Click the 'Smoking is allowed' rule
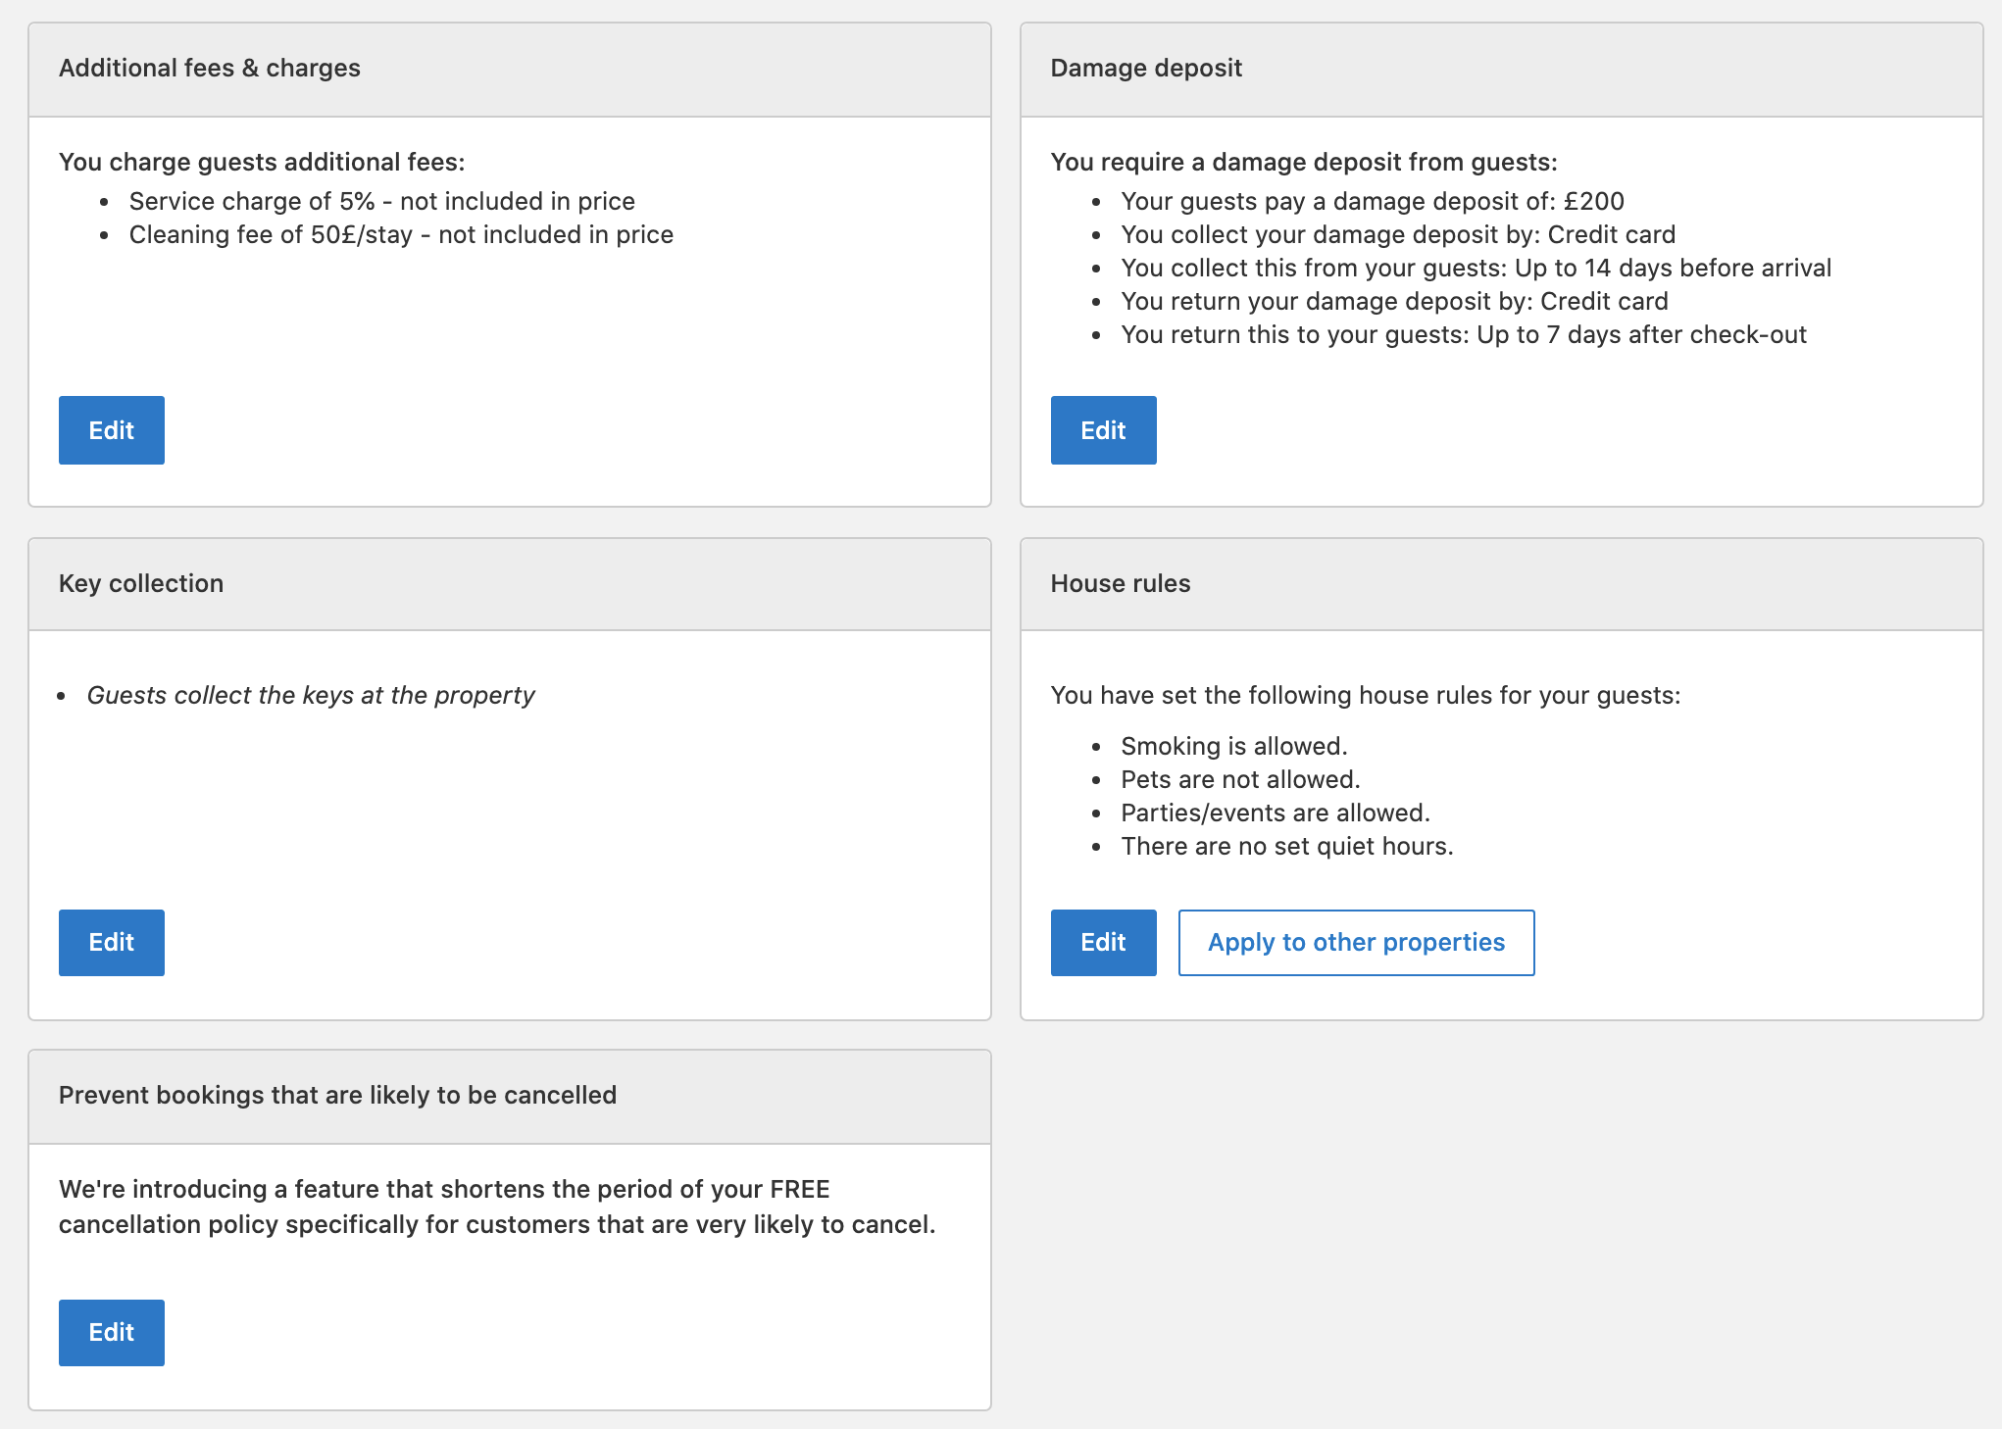The image size is (2002, 1429). tap(1234, 747)
